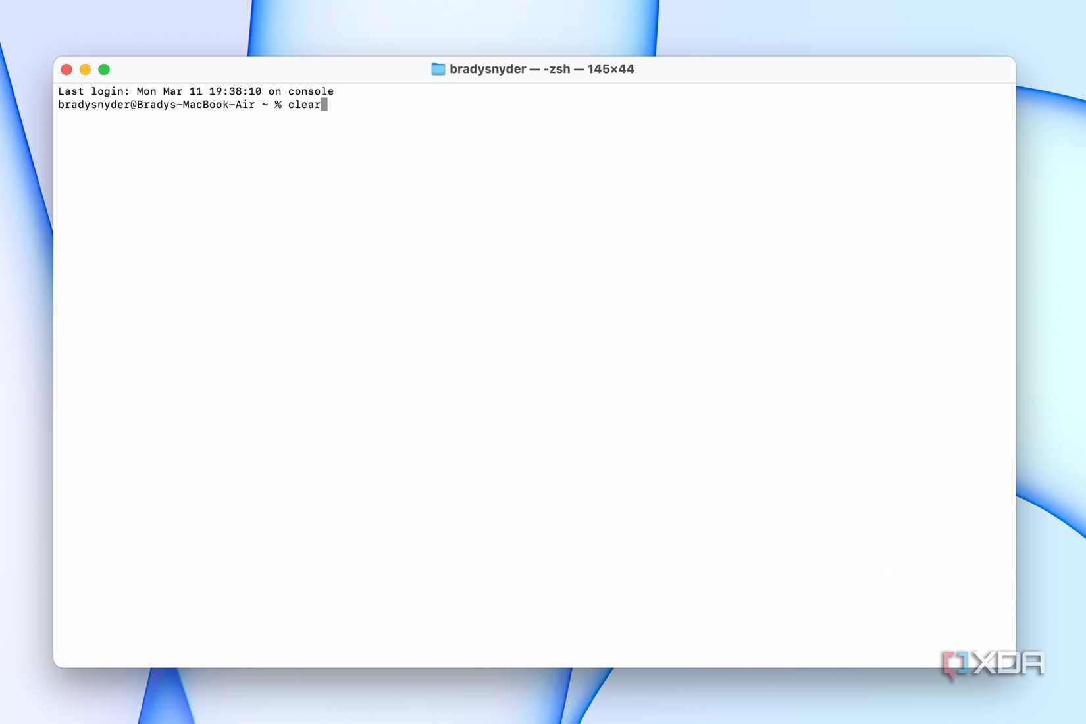The height and width of the screenshot is (724, 1086).
Task: Click the percent sign in the shell prompt
Action: coord(279,105)
